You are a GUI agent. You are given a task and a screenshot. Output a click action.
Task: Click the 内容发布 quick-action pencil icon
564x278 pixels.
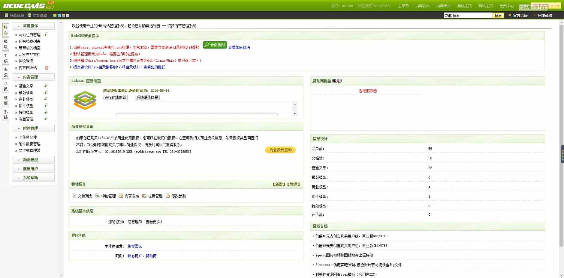[121, 196]
